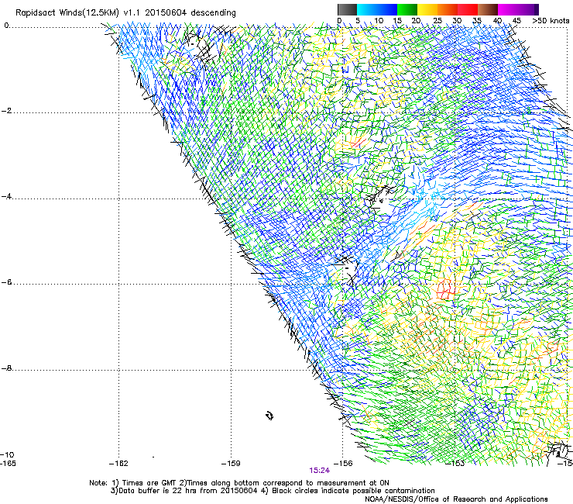
Task: Click the gray 0–5 knots color swatch
Action: [347, 9]
